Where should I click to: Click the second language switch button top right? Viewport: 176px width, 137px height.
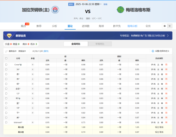point(170,26)
